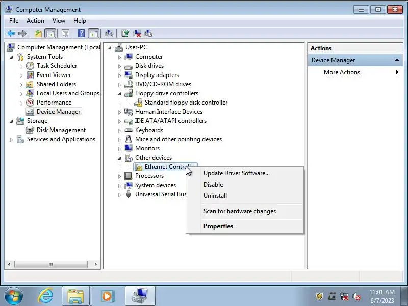Click the Update Driver Software toolbar icon

[125, 33]
